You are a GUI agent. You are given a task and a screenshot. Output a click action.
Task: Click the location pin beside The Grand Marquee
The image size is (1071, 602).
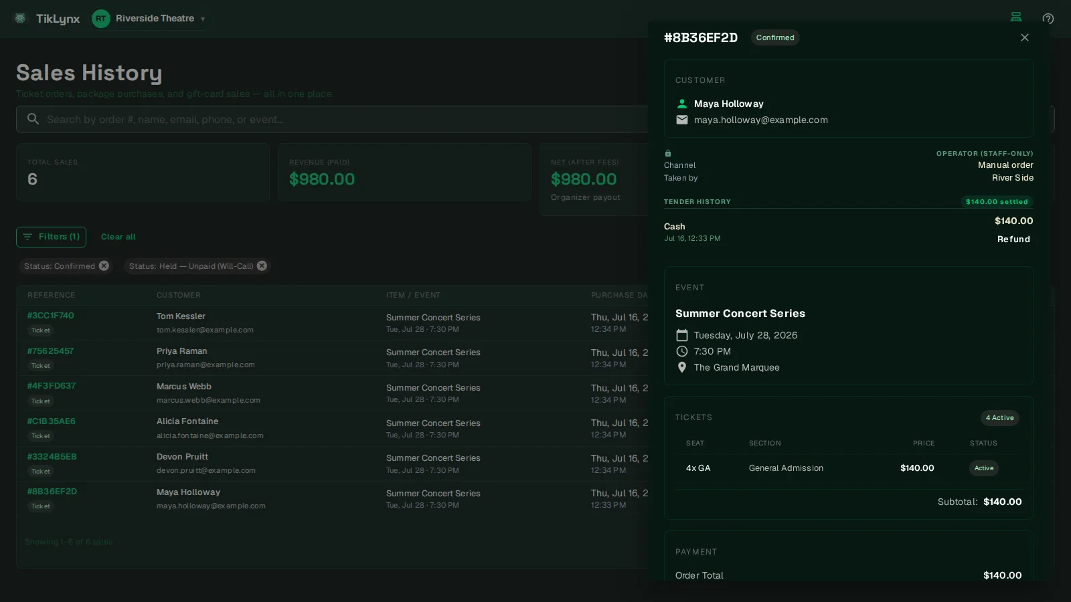tap(682, 367)
